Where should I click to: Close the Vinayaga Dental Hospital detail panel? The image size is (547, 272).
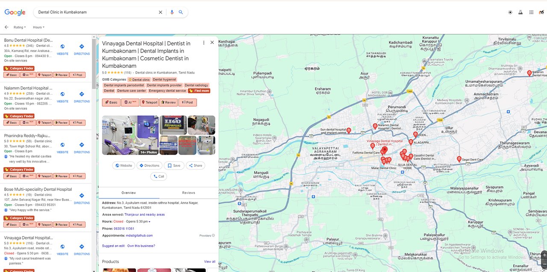[212, 43]
